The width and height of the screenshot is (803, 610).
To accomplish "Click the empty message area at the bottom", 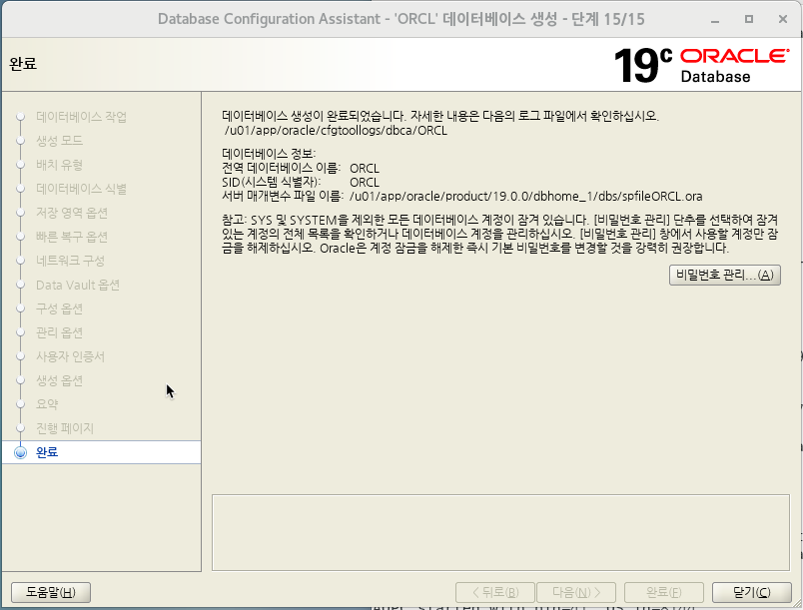I will tap(500, 532).
